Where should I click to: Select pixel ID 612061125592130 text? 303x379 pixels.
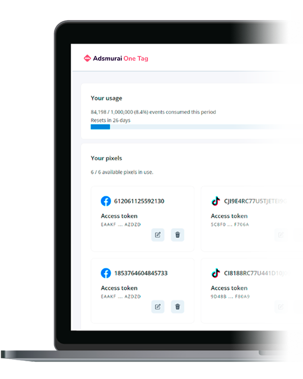(139, 201)
